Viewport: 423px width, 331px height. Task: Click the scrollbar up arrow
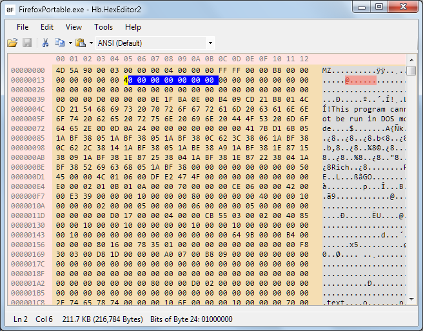tap(411, 59)
